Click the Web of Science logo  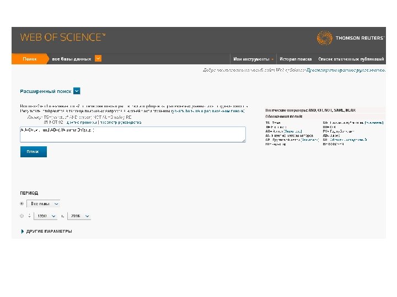click(x=62, y=37)
